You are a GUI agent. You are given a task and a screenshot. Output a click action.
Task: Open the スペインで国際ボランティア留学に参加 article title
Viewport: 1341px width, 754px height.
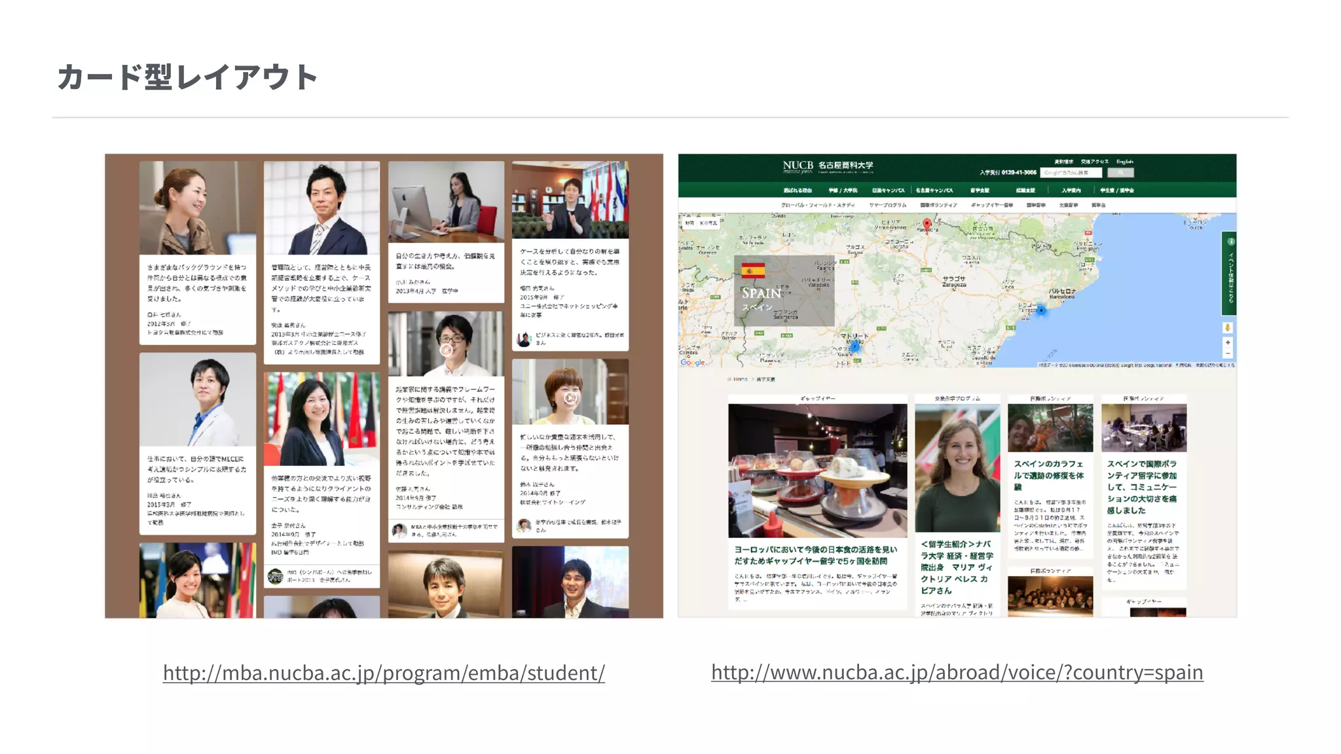point(1143,487)
